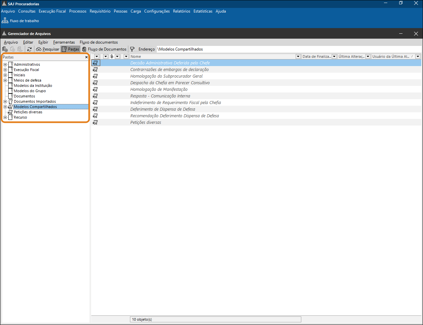
Task: Expand the Recurso folder in the tree
Action: point(5,118)
